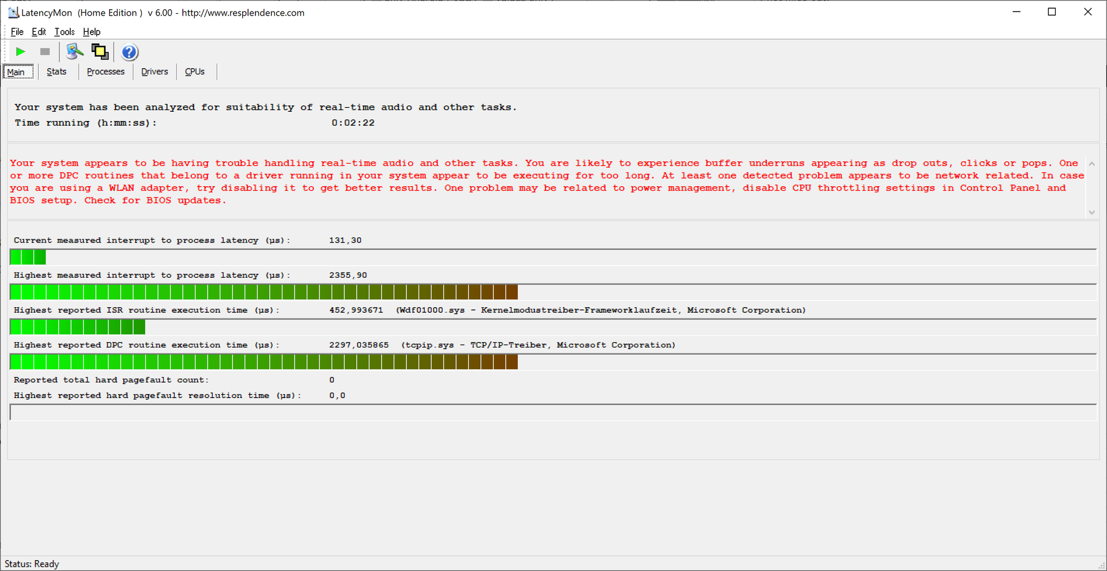Switch to the Drivers tab
Image resolution: width=1107 pixels, height=571 pixels.
[155, 72]
